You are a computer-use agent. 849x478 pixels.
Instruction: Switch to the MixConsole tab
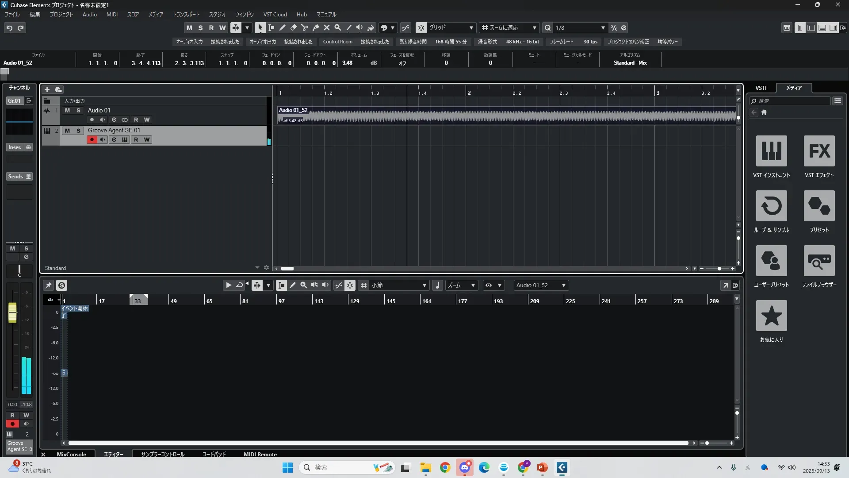(71, 454)
